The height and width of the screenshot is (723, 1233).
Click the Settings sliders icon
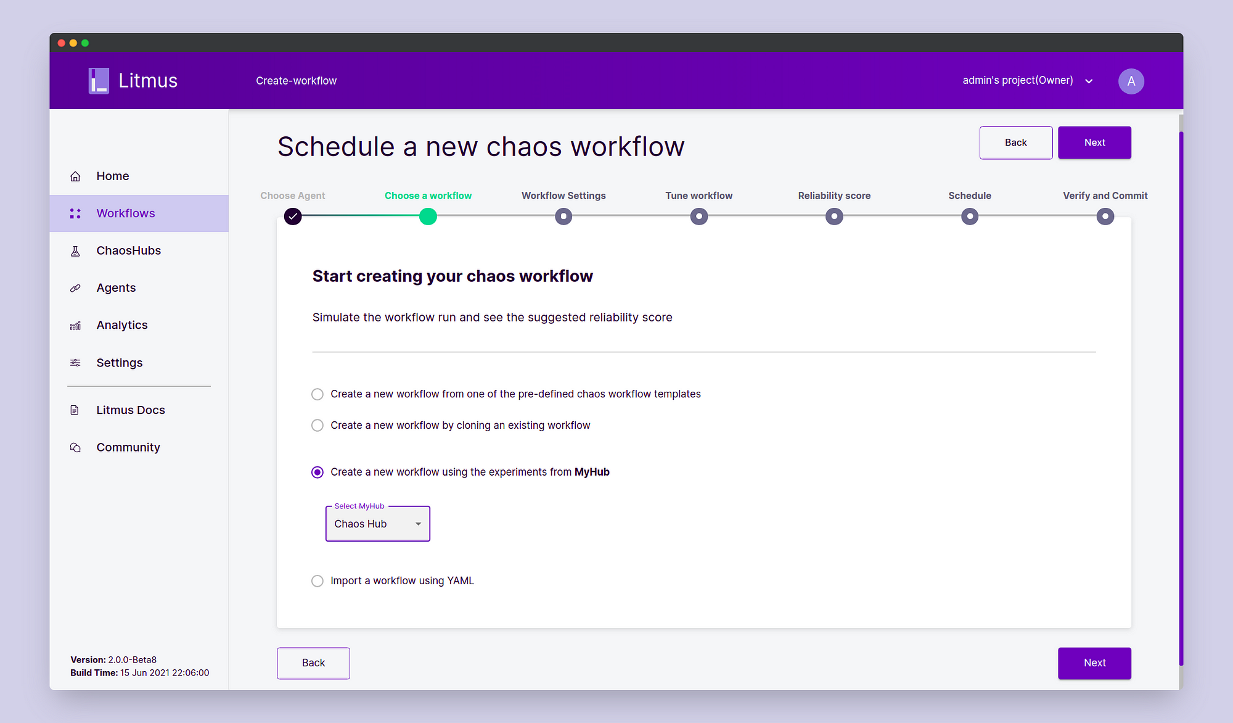click(x=75, y=363)
